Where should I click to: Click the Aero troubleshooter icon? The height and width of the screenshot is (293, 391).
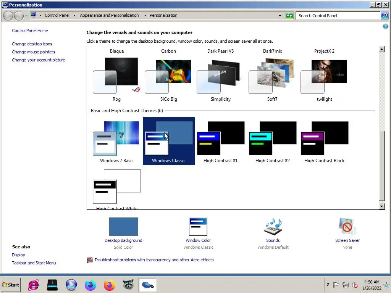tap(89, 260)
